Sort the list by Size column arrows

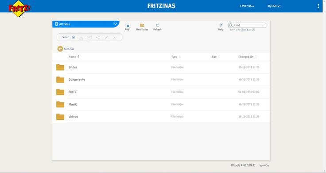click(219, 57)
